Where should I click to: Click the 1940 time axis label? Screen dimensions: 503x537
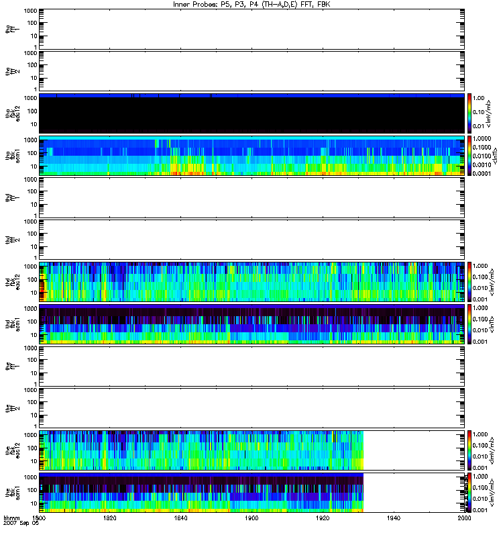[394, 518]
